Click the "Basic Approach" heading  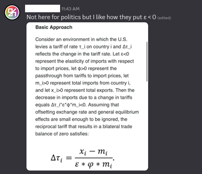(x=54, y=27)
